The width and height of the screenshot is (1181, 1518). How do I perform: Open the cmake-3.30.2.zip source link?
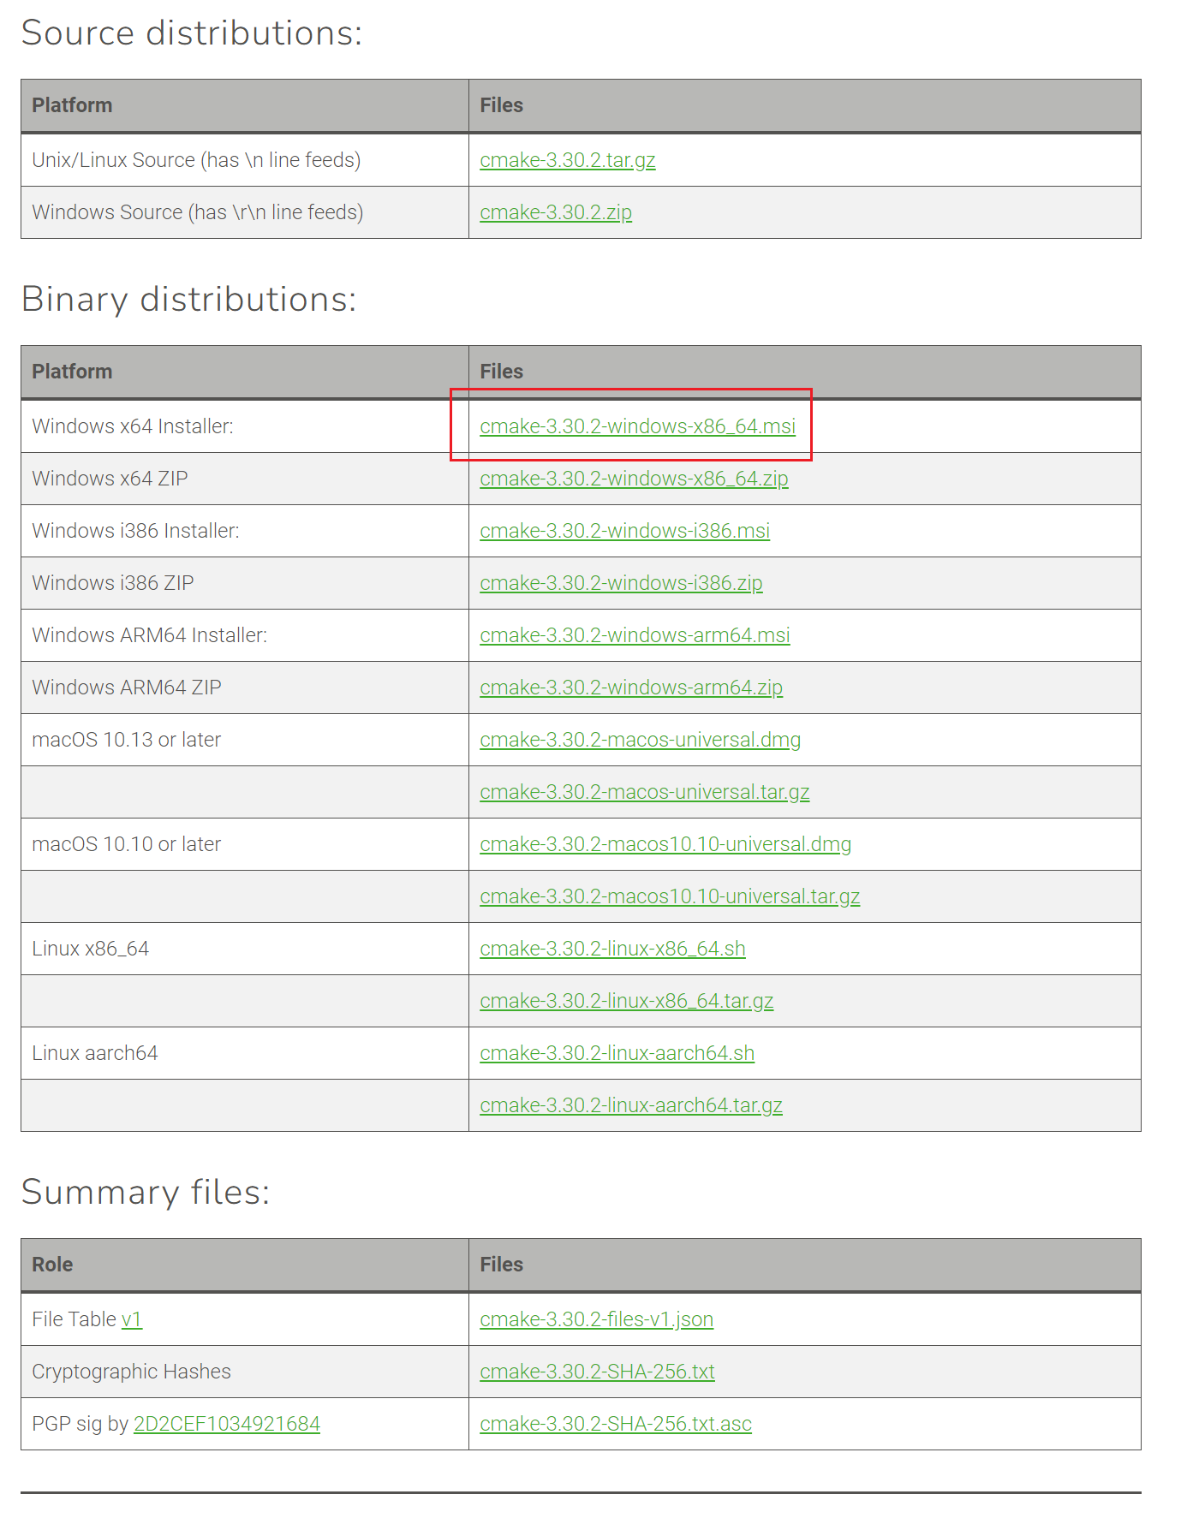[x=556, y=212]
